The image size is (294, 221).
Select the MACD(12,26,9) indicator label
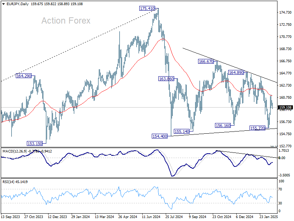17,151
